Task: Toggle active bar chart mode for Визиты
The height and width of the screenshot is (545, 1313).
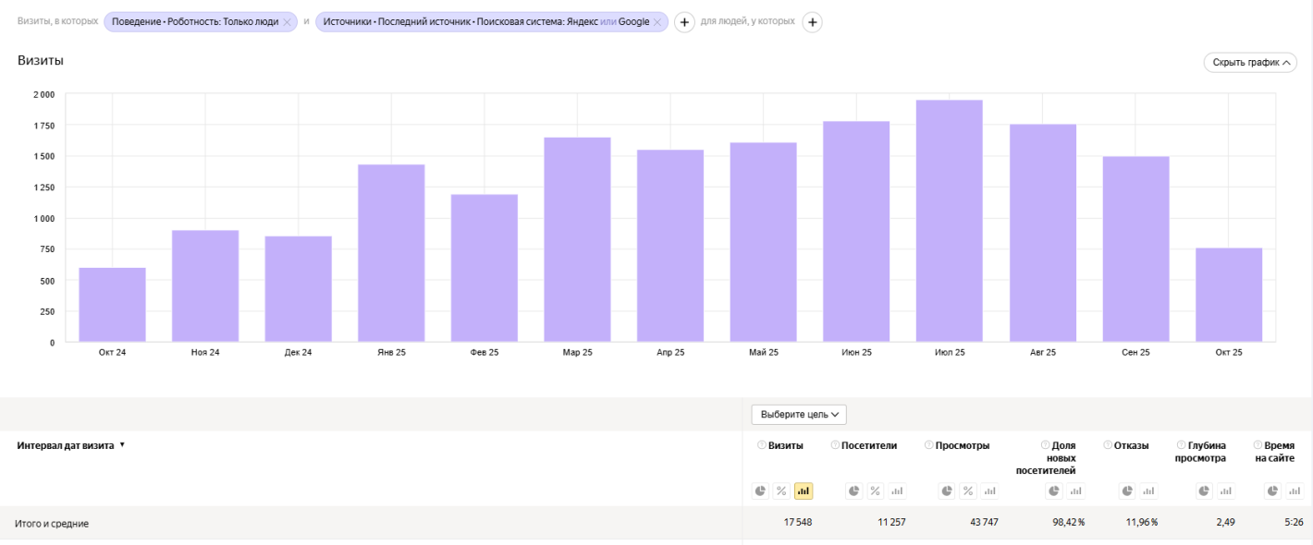Action: tap(804, 490)
